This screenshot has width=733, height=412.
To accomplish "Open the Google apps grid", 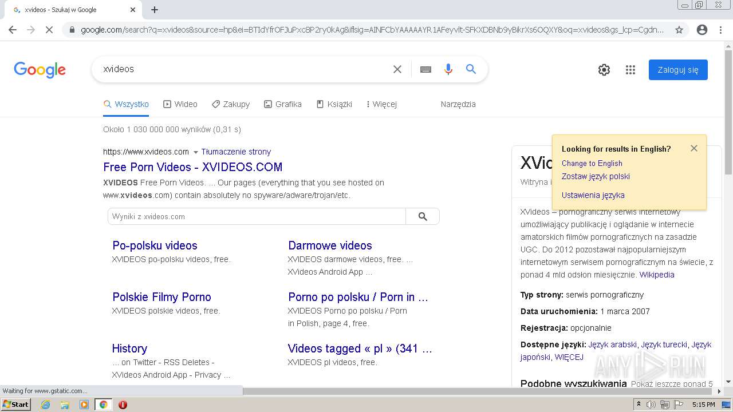I will pos(630,70).
